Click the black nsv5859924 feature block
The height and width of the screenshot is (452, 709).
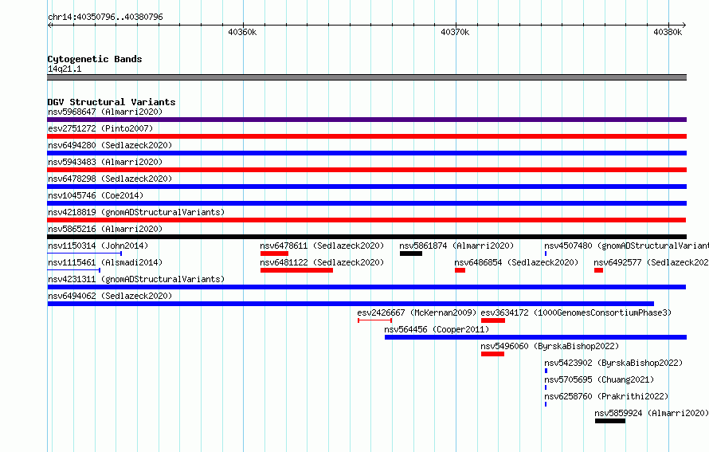[x=610, y=421]
